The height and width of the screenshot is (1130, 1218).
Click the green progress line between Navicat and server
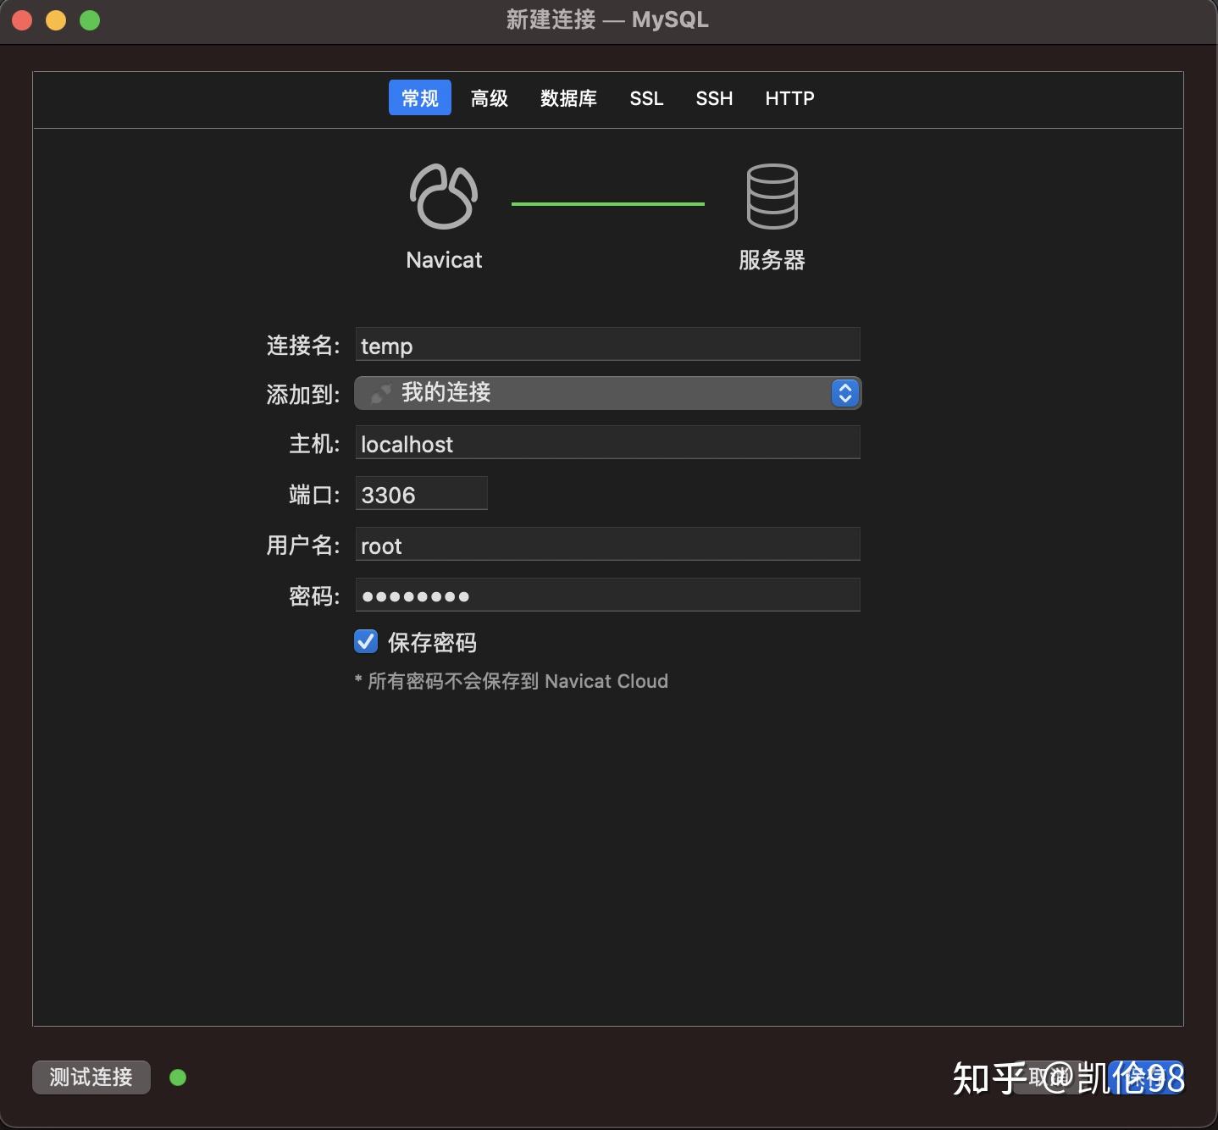coord(607,203)
